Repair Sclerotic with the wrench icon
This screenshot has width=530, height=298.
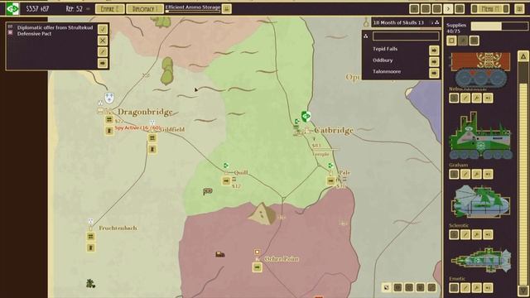coord(477,234)
